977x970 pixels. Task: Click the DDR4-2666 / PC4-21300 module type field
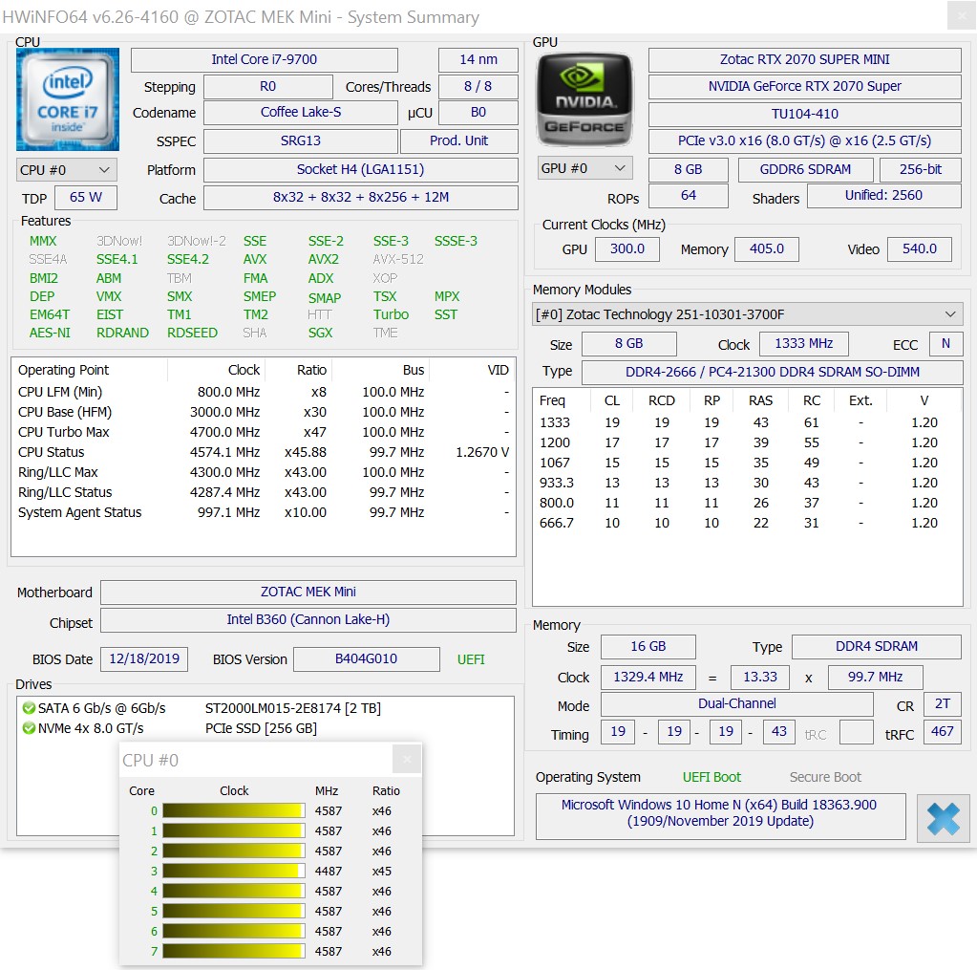(x=772, y=372)
